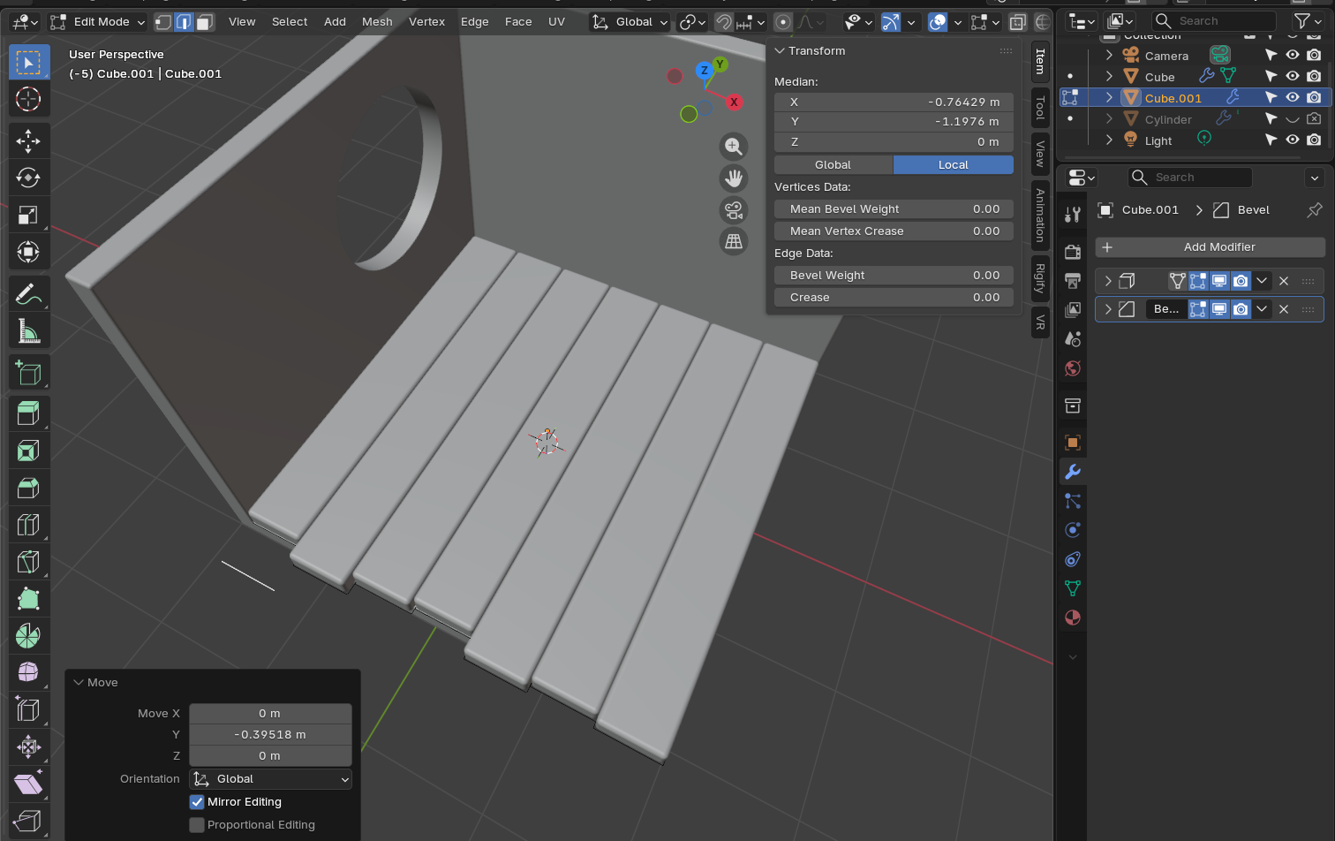Select the Extrude Region tool
Viewport: 1335px width, 841px height.
[28, 413]
